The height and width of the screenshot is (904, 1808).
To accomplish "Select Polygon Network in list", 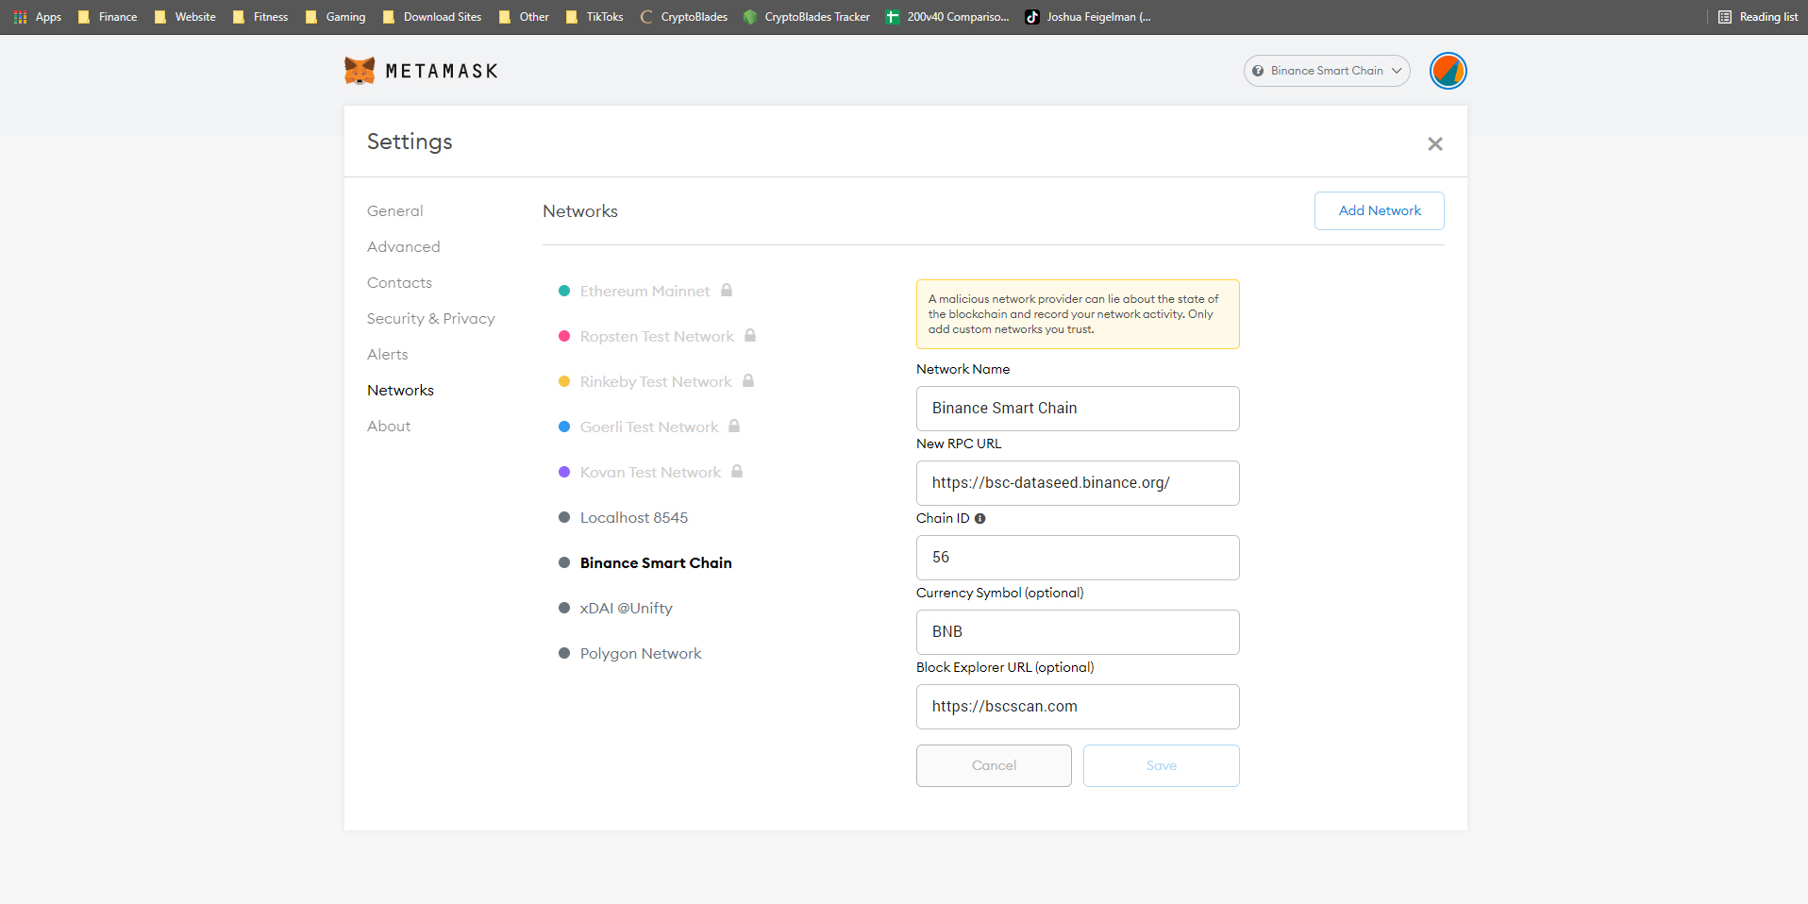I will (641, 653).
